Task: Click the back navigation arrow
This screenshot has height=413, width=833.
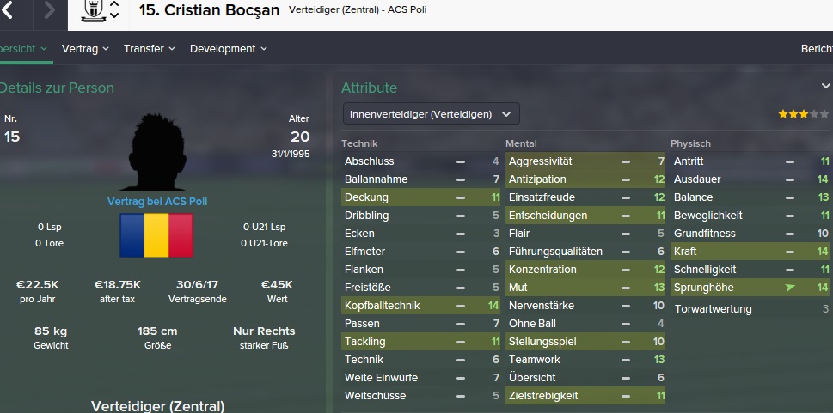Action: [x=9, y=10]
